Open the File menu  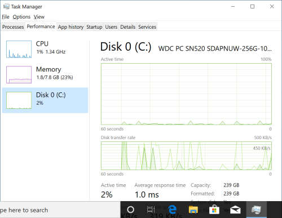tap(6, 17)
